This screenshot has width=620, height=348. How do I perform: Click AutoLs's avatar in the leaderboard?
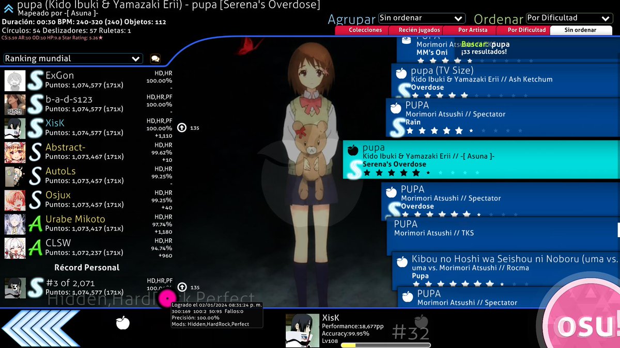coord(15,176)
